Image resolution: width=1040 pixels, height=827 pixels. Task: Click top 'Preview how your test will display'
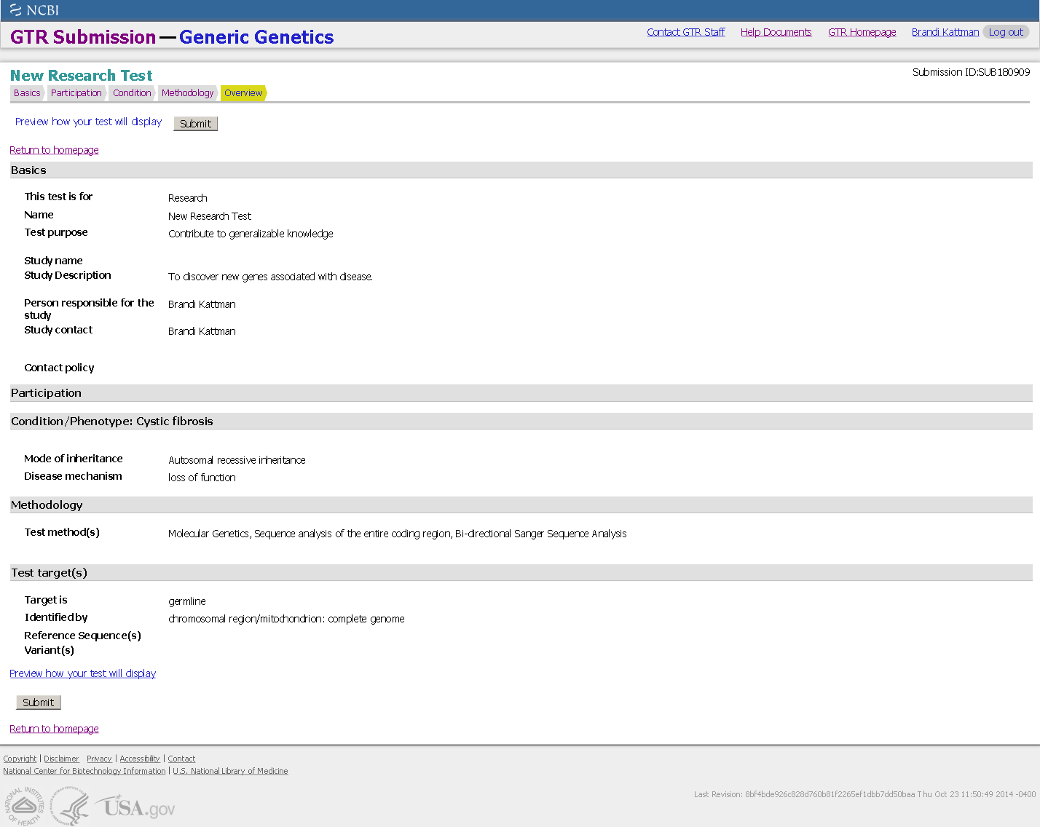point(88,122)
